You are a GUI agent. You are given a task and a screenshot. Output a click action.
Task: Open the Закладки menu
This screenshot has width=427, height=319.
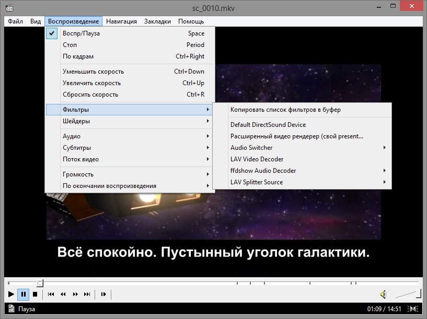[x=157, y=21]
